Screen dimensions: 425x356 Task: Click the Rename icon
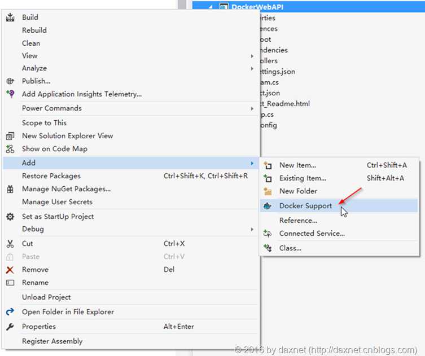(x=10, y=283)
